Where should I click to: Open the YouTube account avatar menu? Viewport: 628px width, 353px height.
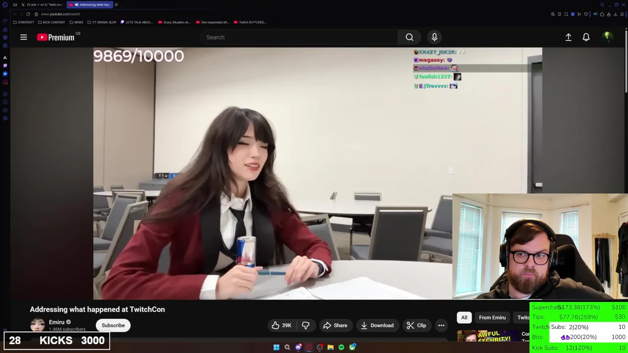click(607, 37)
